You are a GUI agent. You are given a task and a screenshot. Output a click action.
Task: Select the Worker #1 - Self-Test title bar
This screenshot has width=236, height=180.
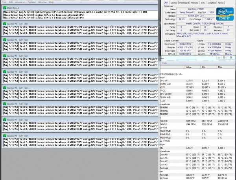pos(80,24)
